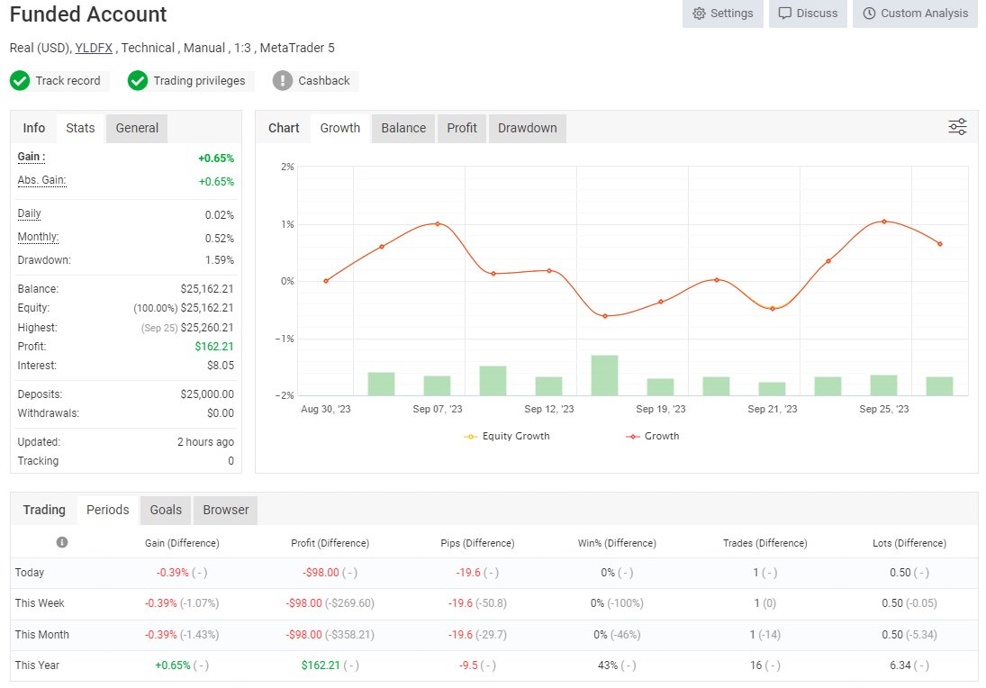Click the Track record label
The image size is (986, 688).
click(68, 80)
